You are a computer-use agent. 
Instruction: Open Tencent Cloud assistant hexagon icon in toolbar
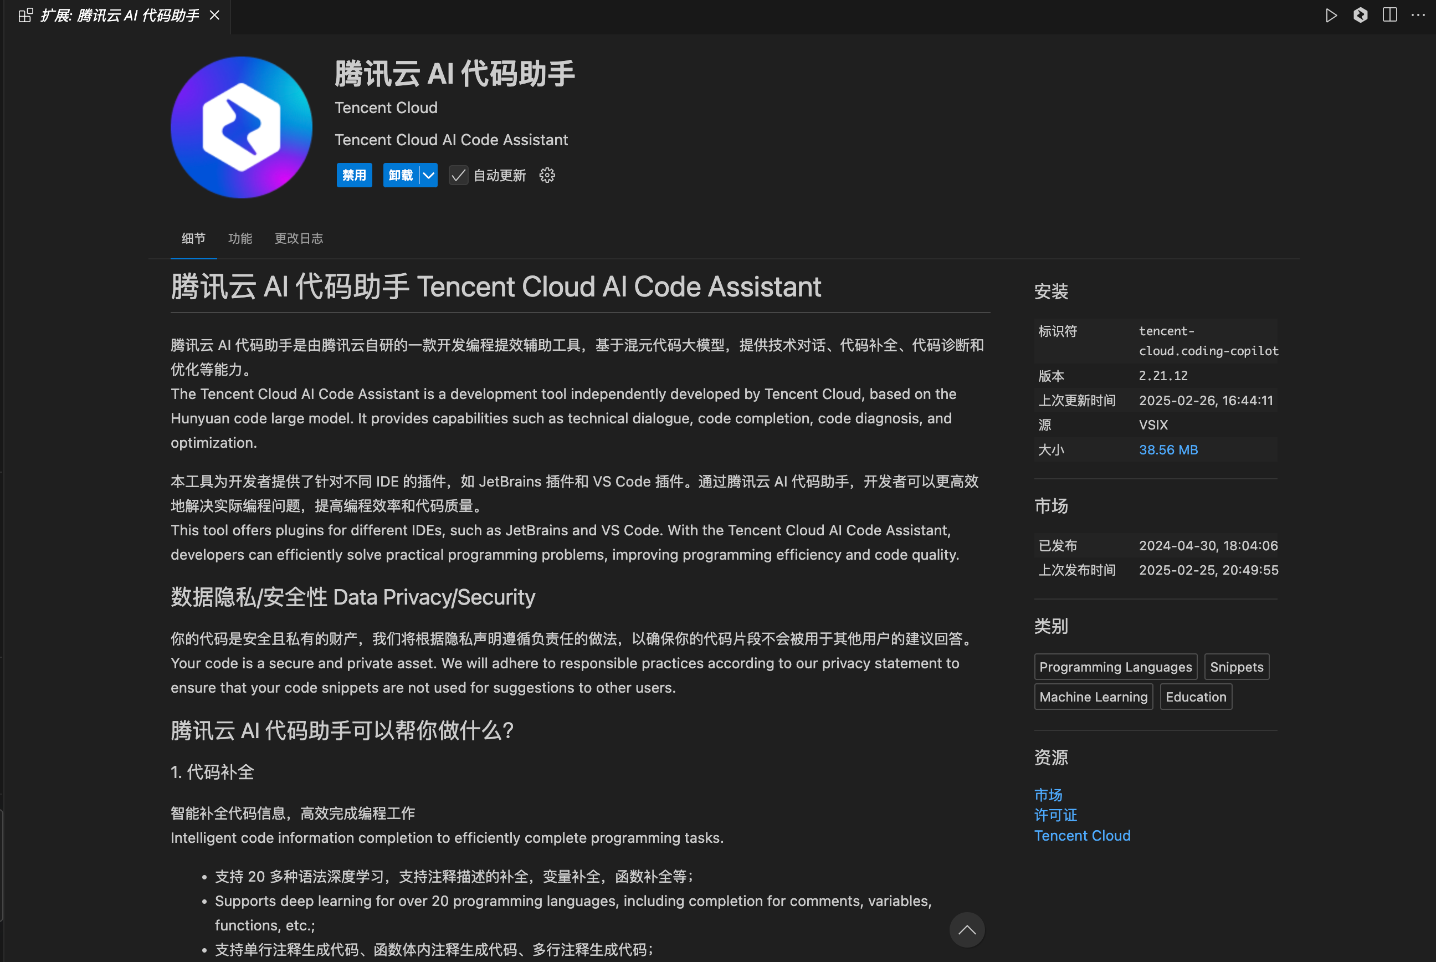click(1360, 16)
